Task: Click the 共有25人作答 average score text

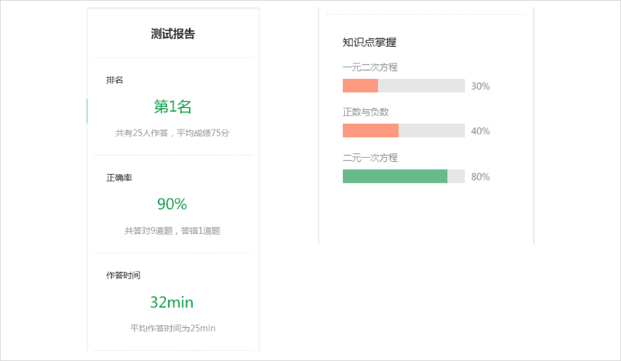Action: click(173, 133)
